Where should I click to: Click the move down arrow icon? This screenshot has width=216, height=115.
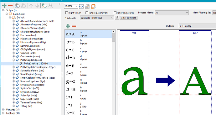point(37,6)
